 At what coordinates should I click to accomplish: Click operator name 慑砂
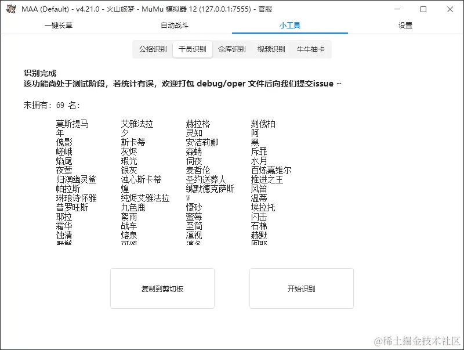click(194, 207)
